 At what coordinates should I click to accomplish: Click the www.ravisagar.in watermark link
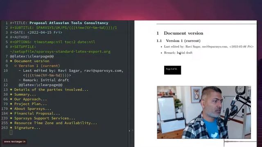tap(15, 142)
